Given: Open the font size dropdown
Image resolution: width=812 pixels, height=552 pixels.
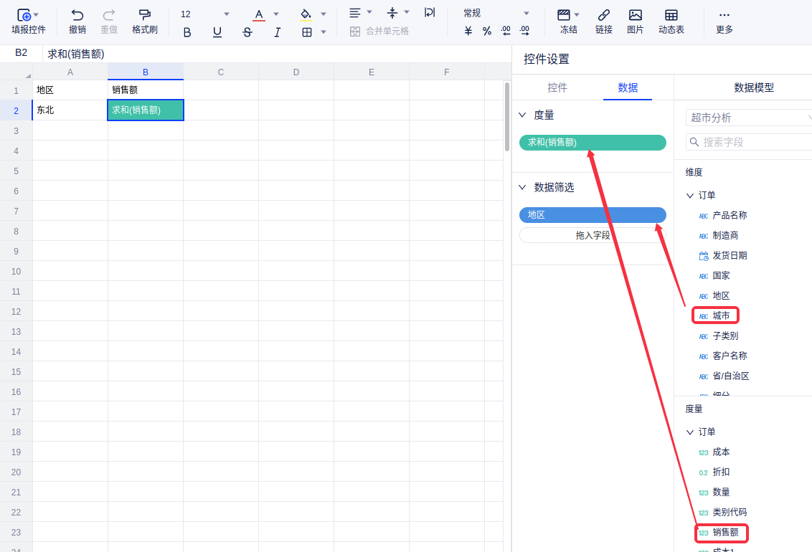Looking at the screenshot, I should 227,14.
